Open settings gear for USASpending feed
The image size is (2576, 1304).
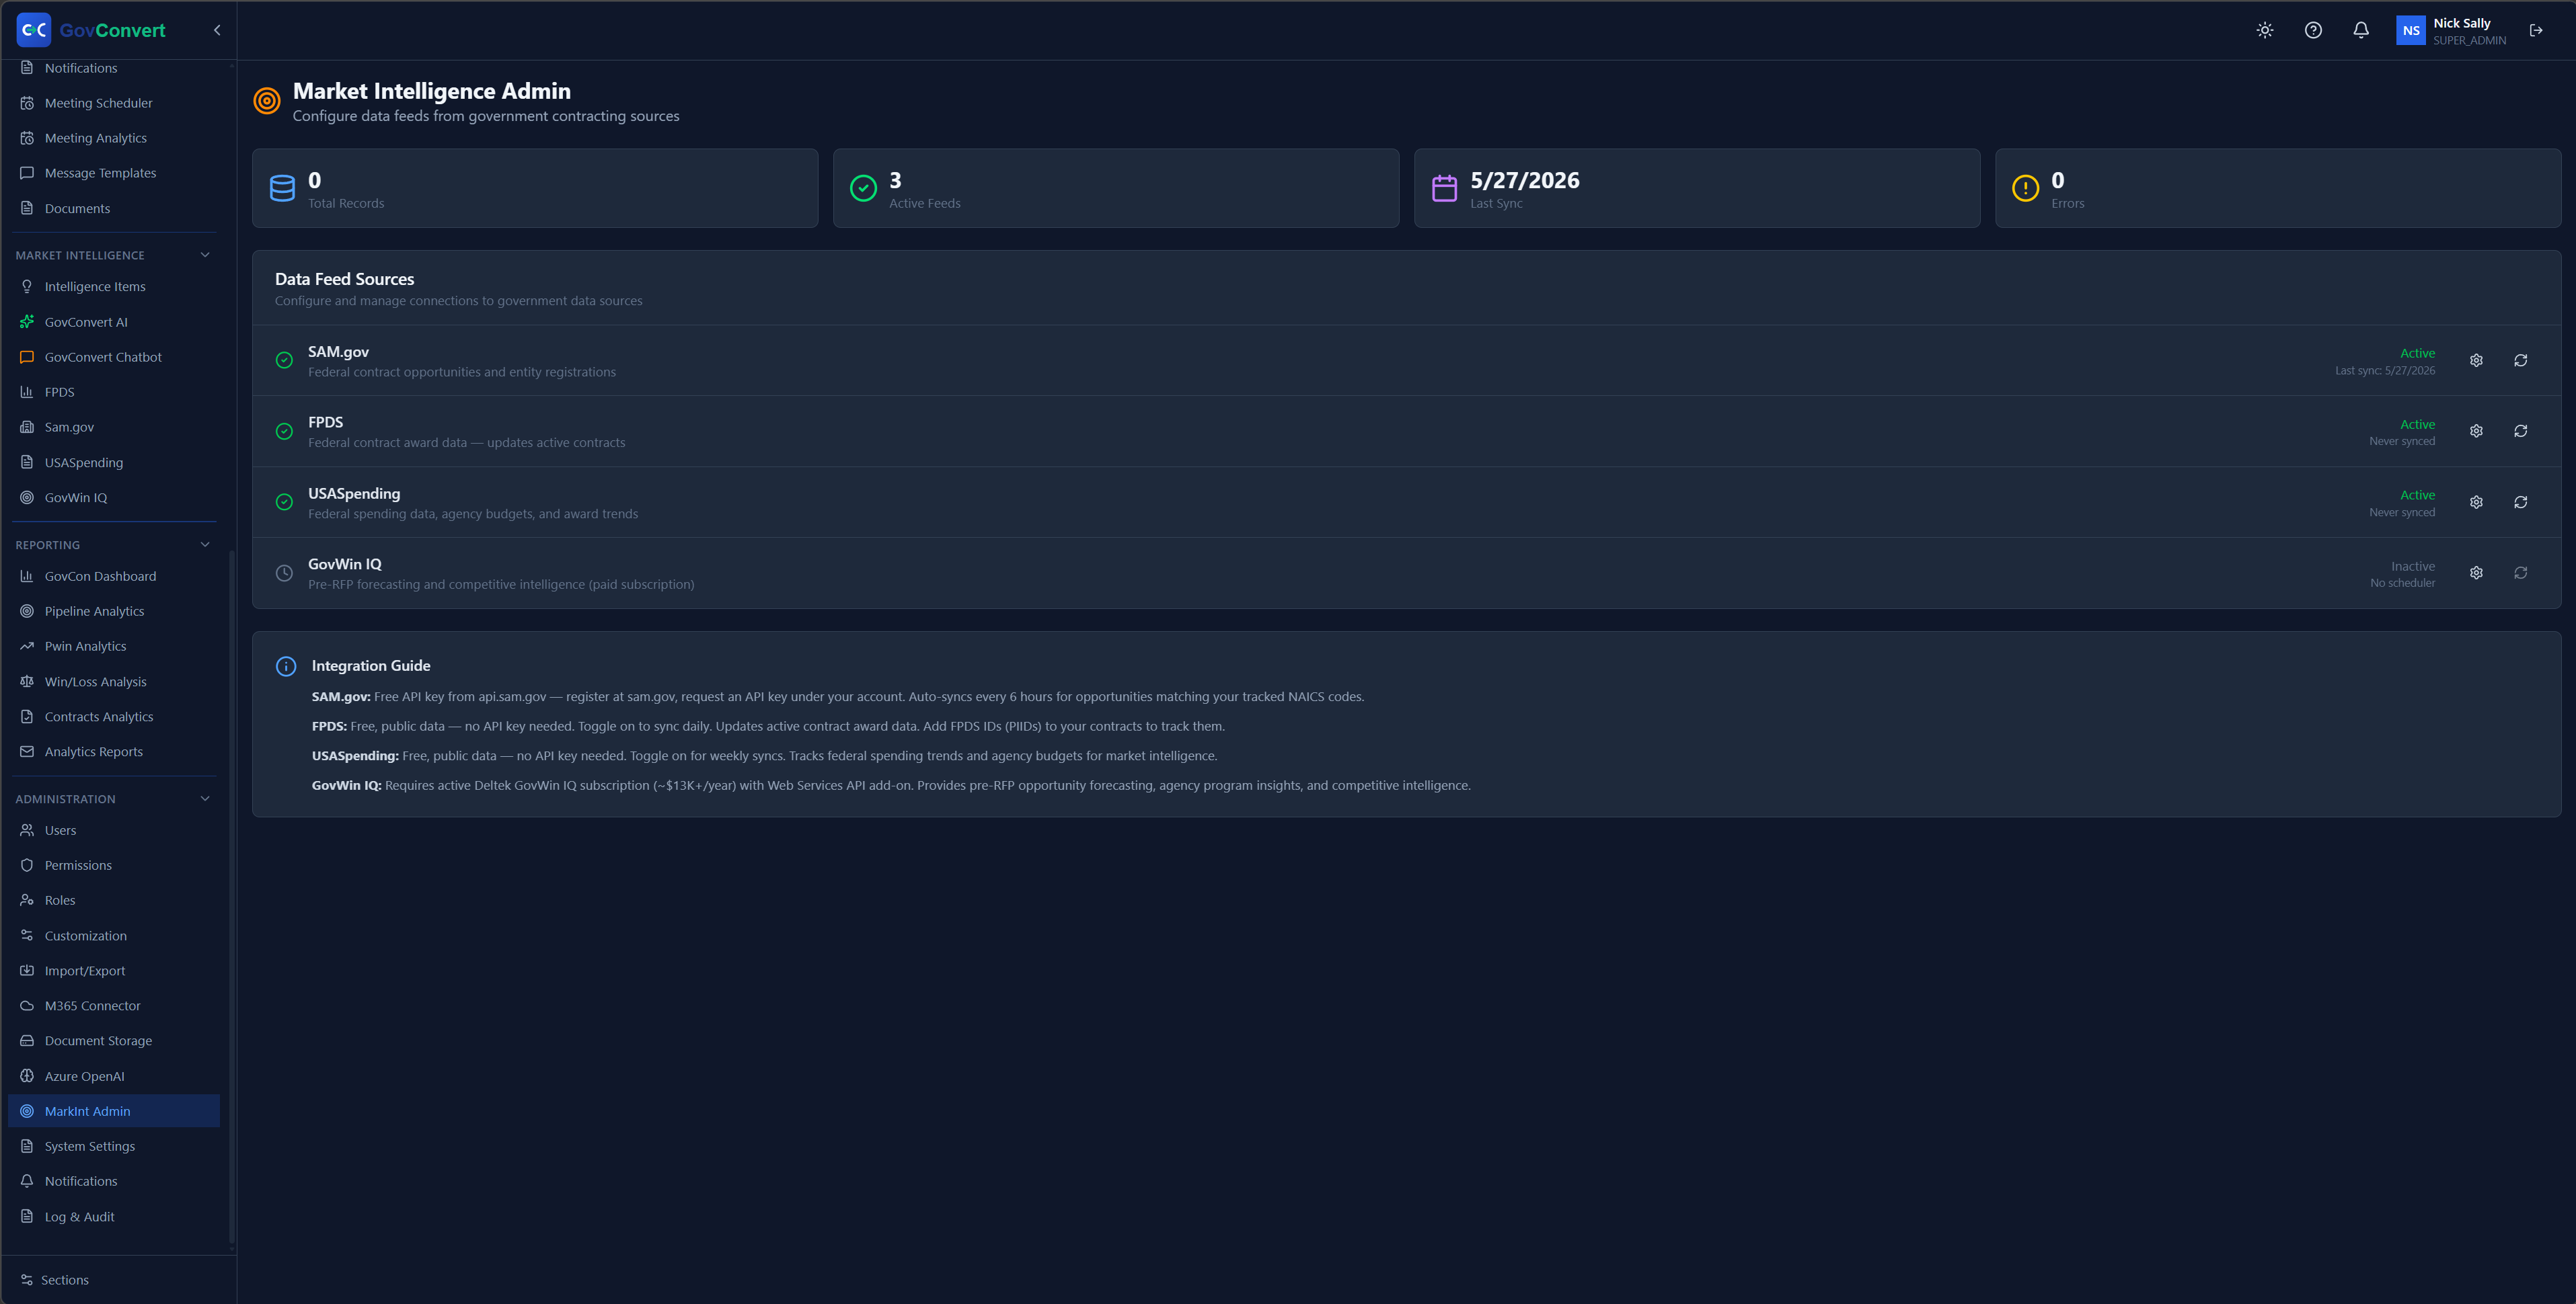coord(2476,503)
